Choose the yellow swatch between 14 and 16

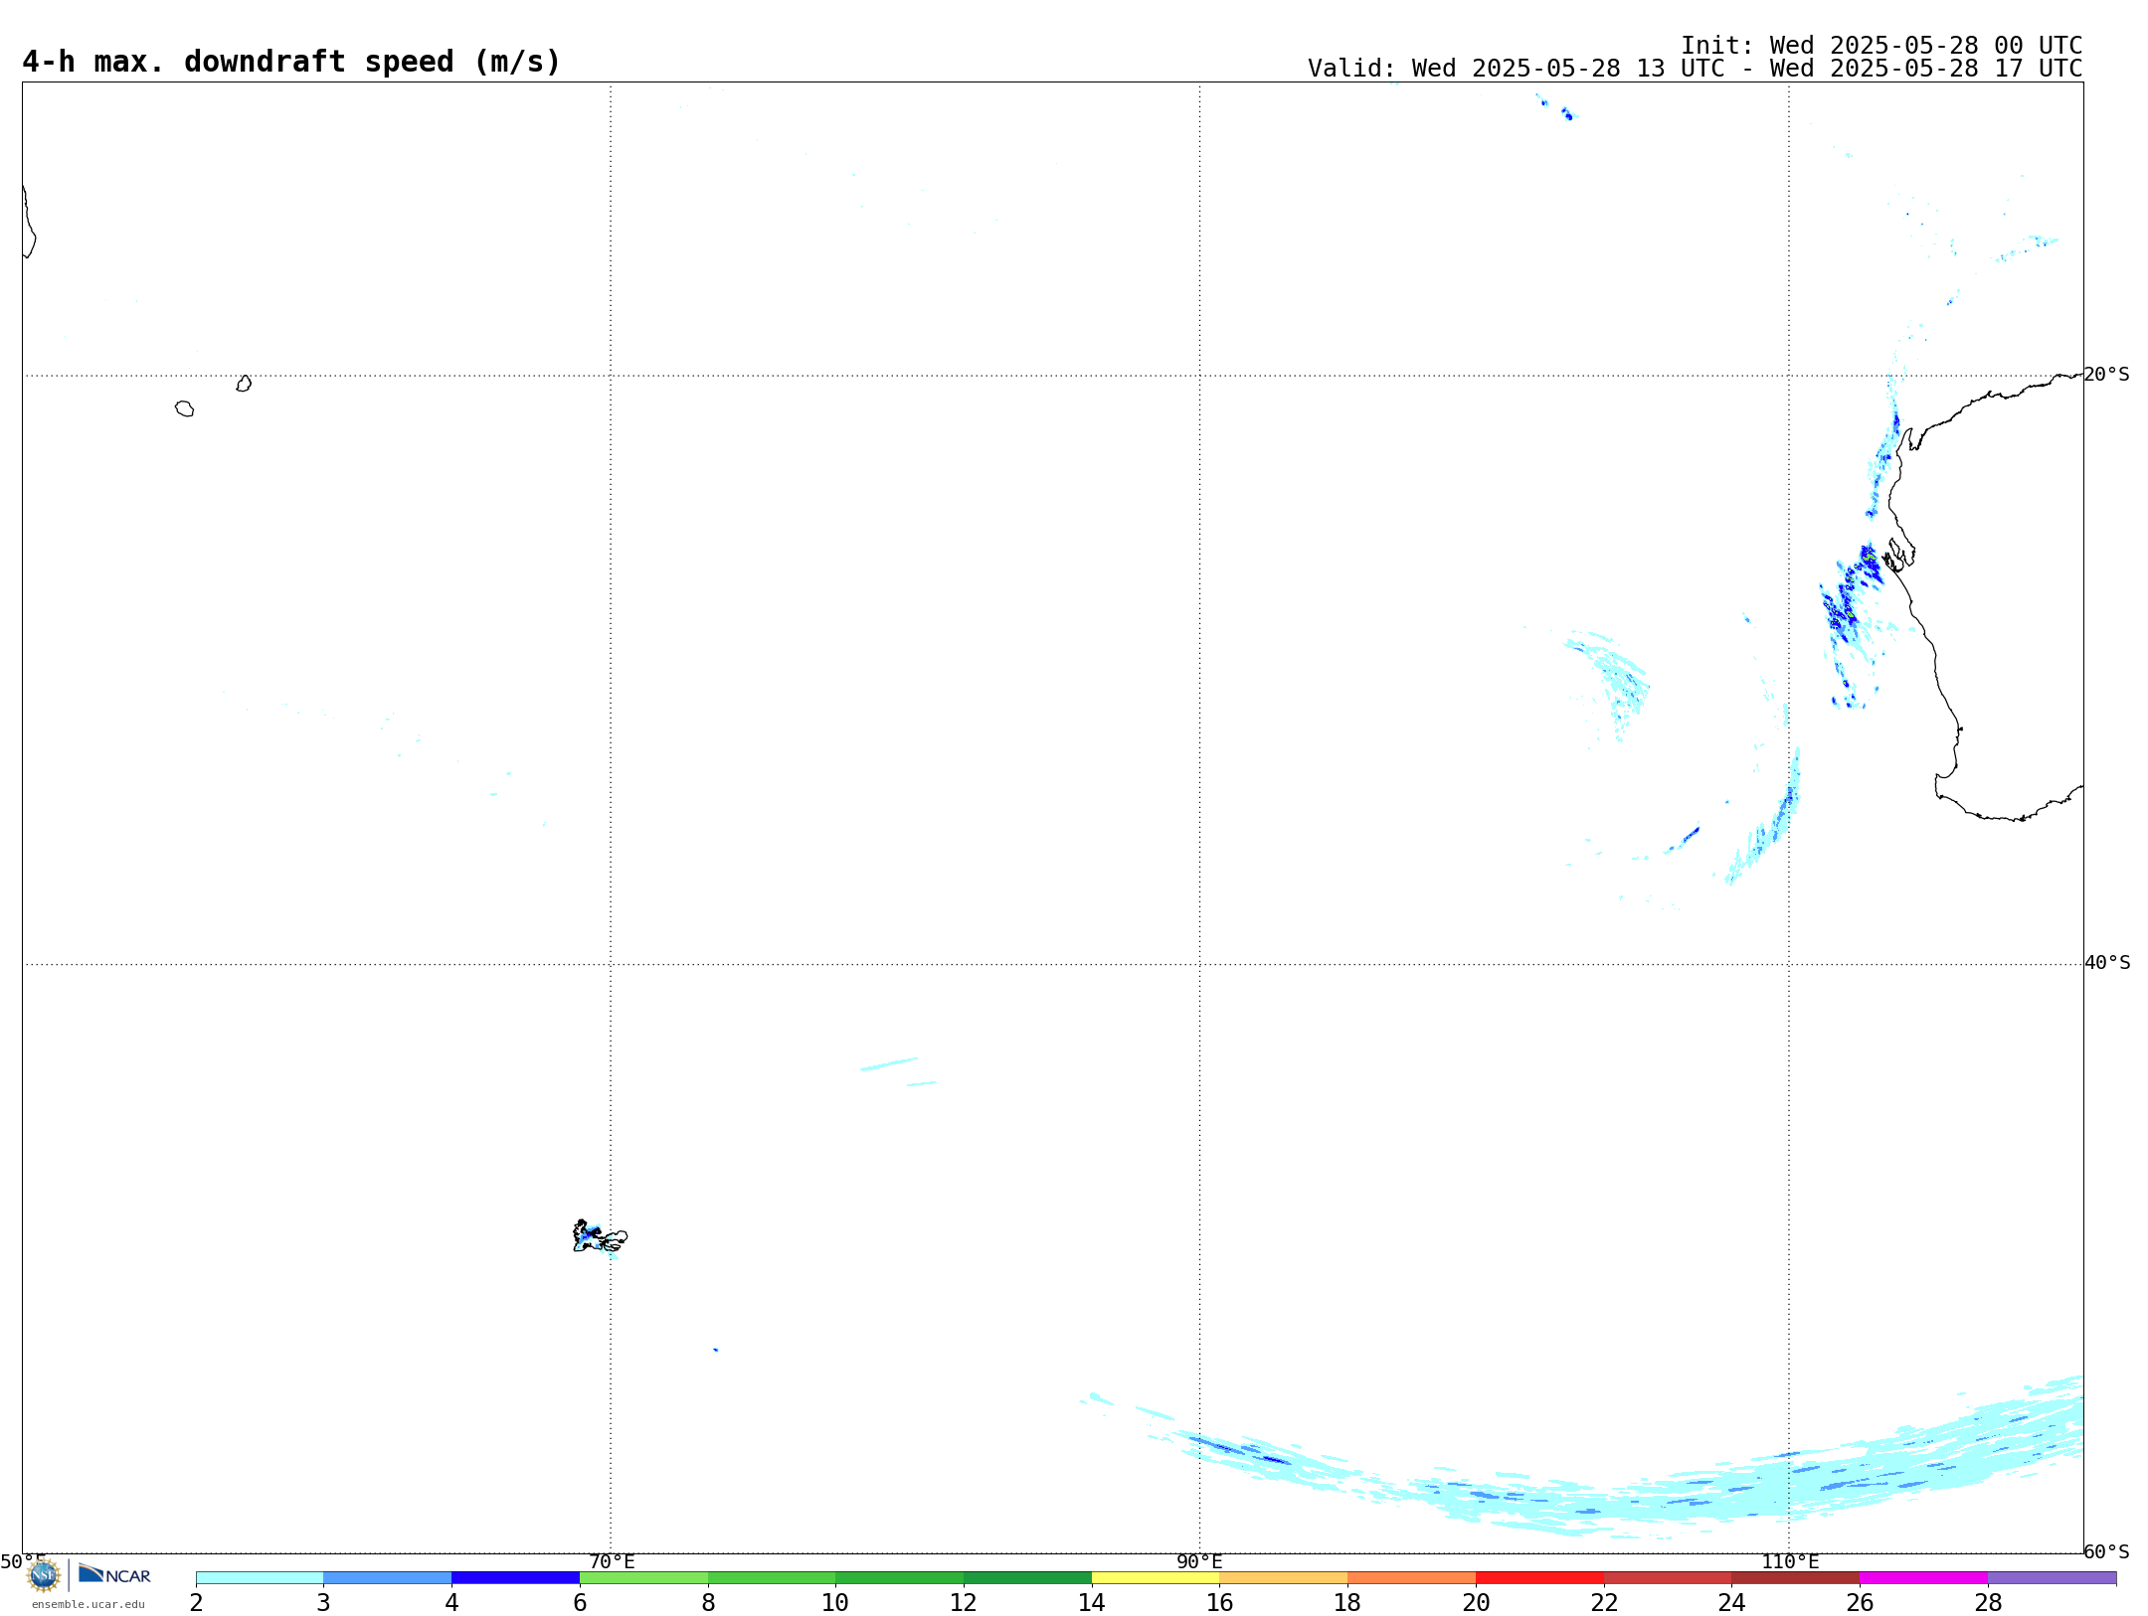click(1156, 1577)
